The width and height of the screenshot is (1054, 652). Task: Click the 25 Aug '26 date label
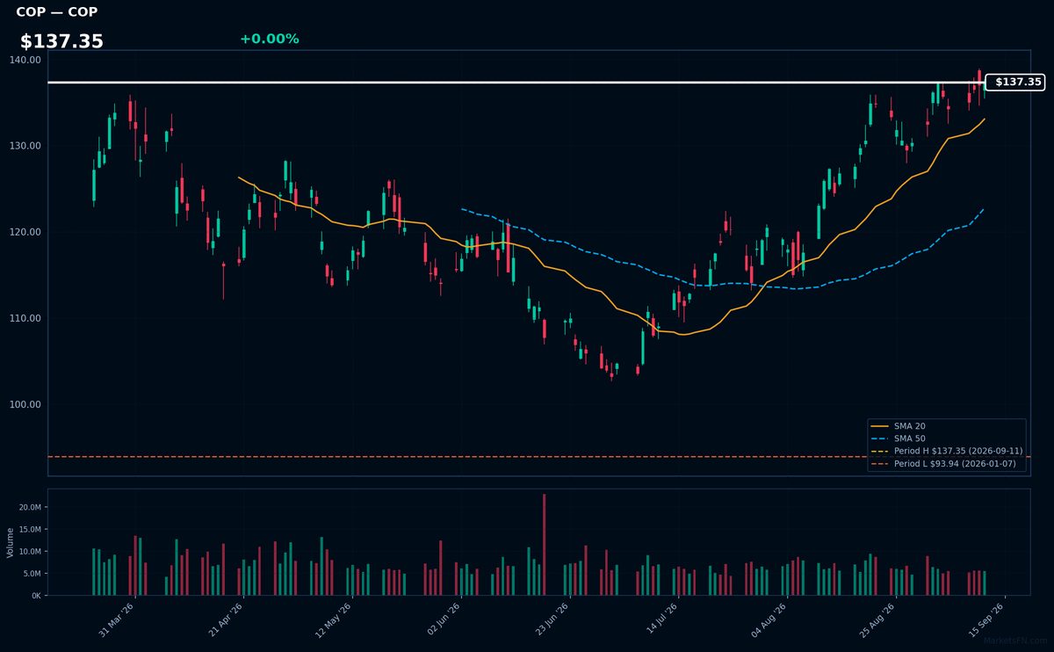tap(877, 619)
